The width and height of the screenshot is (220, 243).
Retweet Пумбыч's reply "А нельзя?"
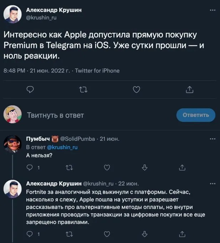(x=68, y=167)
